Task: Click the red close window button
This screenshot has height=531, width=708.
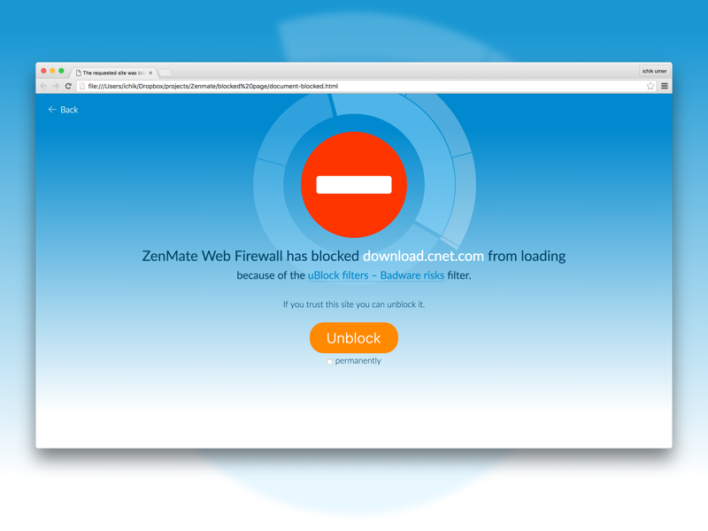Action: click(x=43, y=71)
